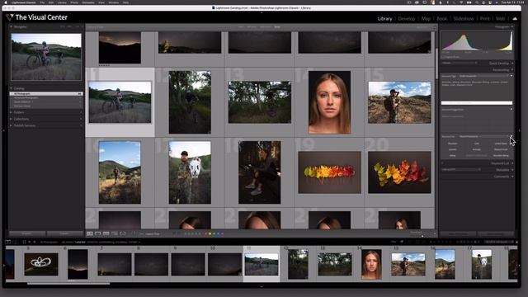Expand the Quick Develop panel
The width and height of the screenshot is (528, 297).
pyautogui.click(x=512, y=64)
